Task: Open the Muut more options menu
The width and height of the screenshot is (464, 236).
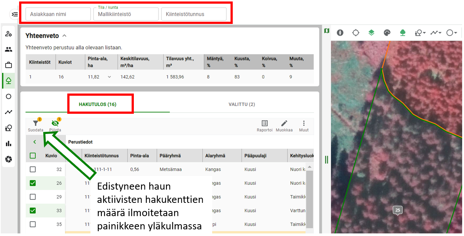Action: 304,126
